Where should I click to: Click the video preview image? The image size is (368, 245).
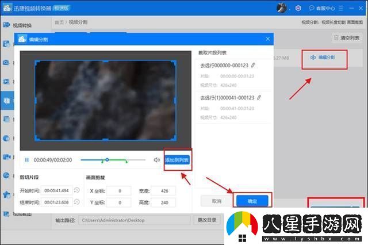coord(105,101)
